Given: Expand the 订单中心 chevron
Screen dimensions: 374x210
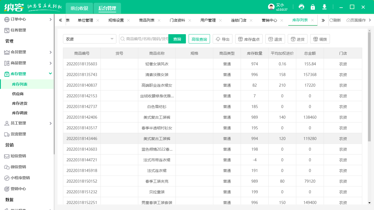Looking at the screenshot, I should (x=50, y=19).
